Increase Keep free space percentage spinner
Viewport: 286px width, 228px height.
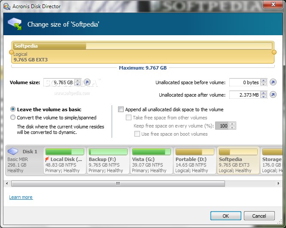click(232, 124)
